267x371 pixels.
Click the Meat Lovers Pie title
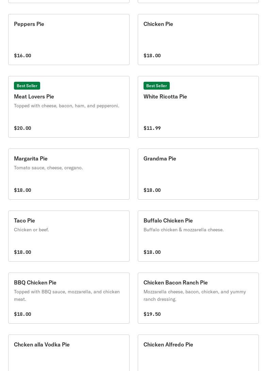(34, 96)
